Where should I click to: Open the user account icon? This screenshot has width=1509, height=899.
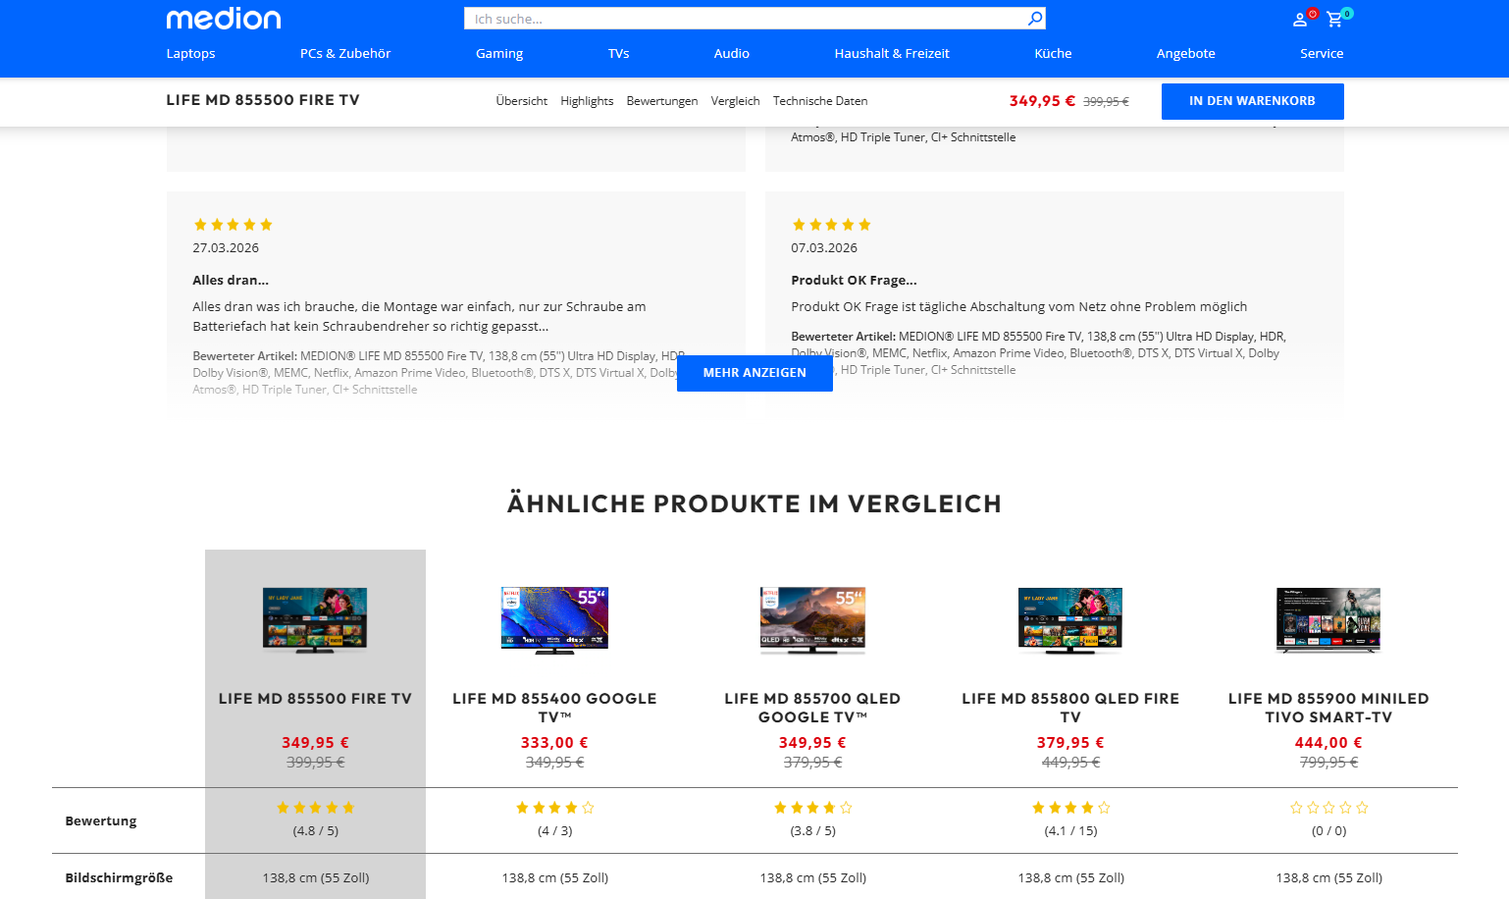coord(1300,19)
